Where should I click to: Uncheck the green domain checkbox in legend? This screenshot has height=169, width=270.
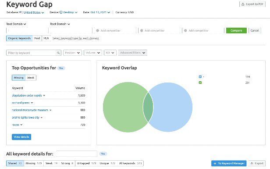click(200, 83)
